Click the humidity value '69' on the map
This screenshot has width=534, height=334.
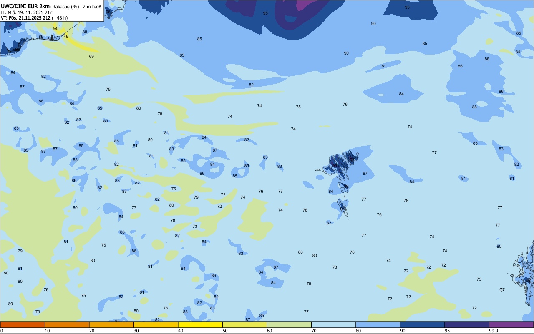coord(91,56)
